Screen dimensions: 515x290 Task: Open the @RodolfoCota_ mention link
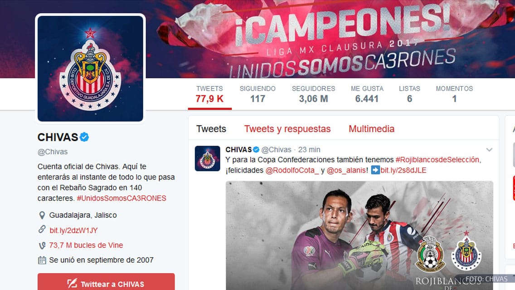coord(292,170)
